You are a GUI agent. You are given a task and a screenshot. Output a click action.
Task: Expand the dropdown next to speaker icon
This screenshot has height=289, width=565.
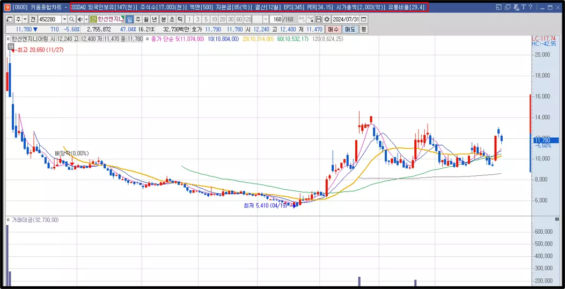(86, 19)
